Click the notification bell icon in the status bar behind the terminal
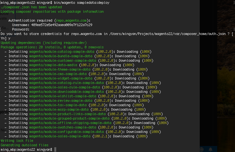Screen dimensions: 235x152 click(x=211, y=149)
